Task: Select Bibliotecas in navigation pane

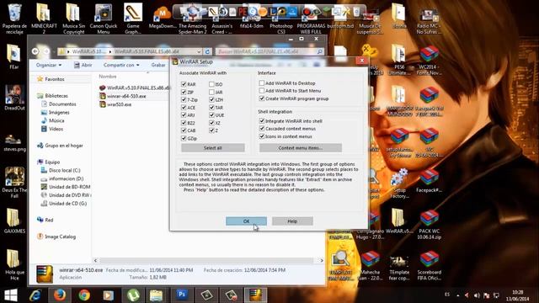Action: 56,96
